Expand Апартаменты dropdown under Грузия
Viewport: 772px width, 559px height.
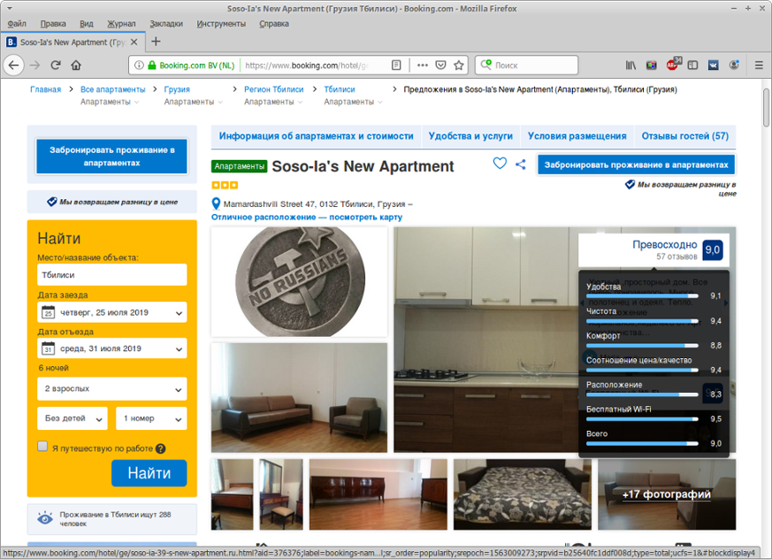coord(194,102)
